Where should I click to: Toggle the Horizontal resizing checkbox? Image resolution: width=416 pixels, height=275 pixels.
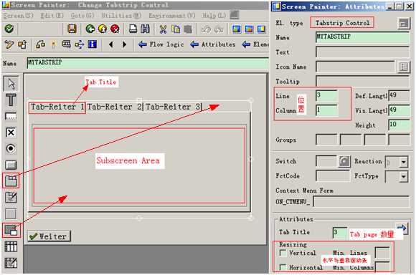point(283,267)
